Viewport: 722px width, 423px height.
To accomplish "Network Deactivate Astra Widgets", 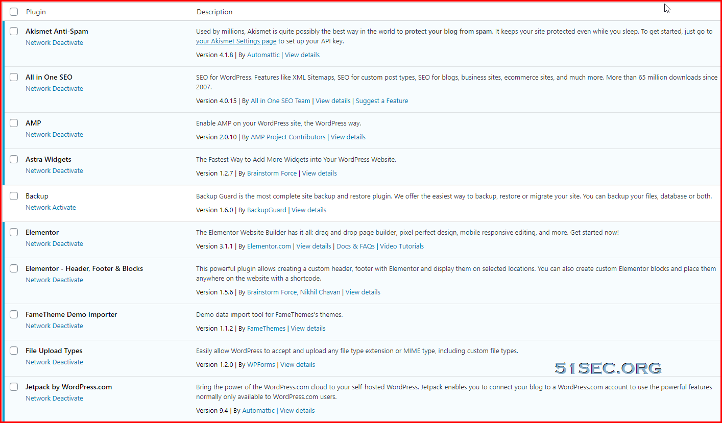I will pyautogui.click(x=54, y=171).
